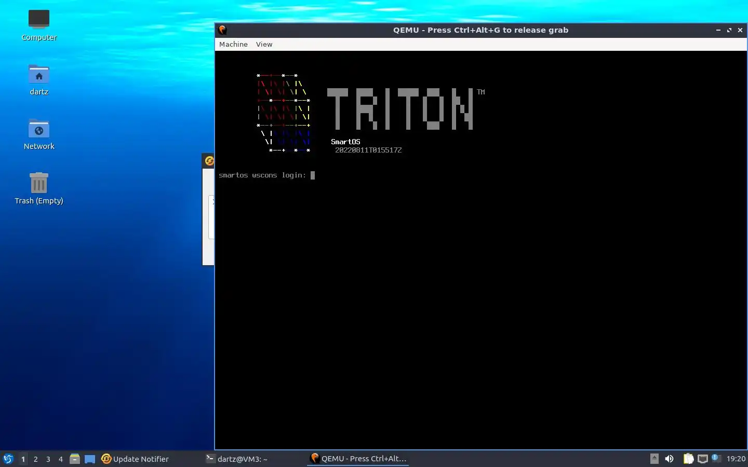Open the Trash (Empty) desktop icon
This screenshot has height=467, width=748.
[39, 189]
